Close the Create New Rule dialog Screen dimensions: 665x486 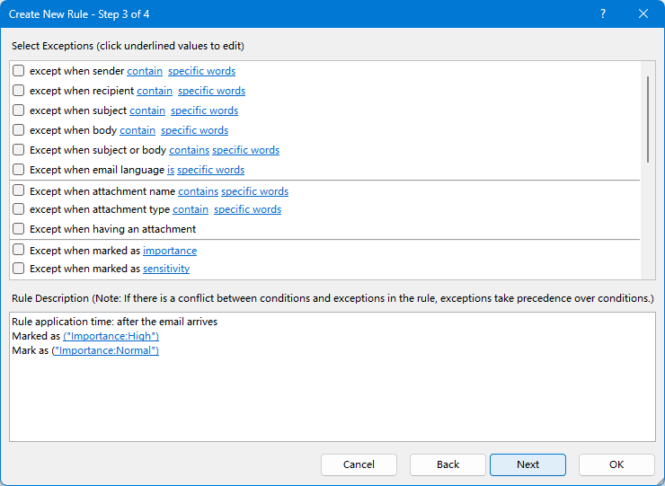pyautogui.click(x=643, y=14)
